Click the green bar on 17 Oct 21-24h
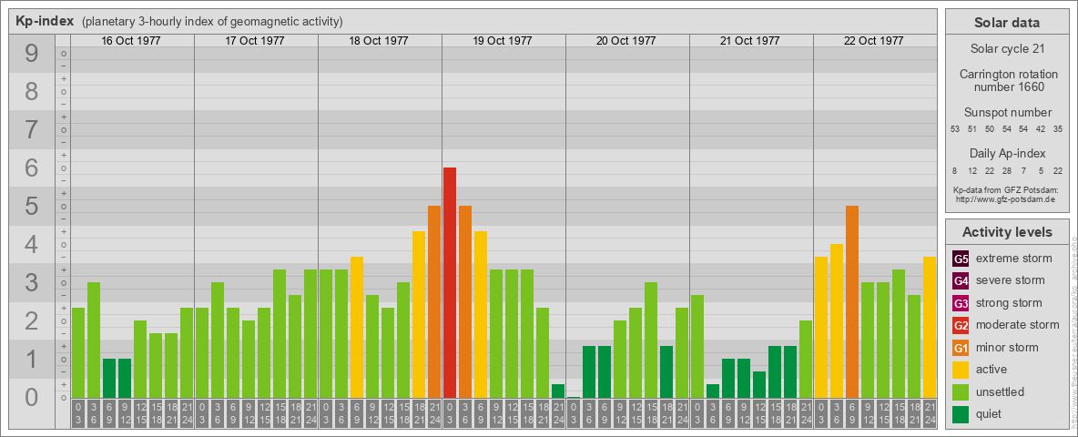This screenshot has width=1078, height=437. point(310,334)
